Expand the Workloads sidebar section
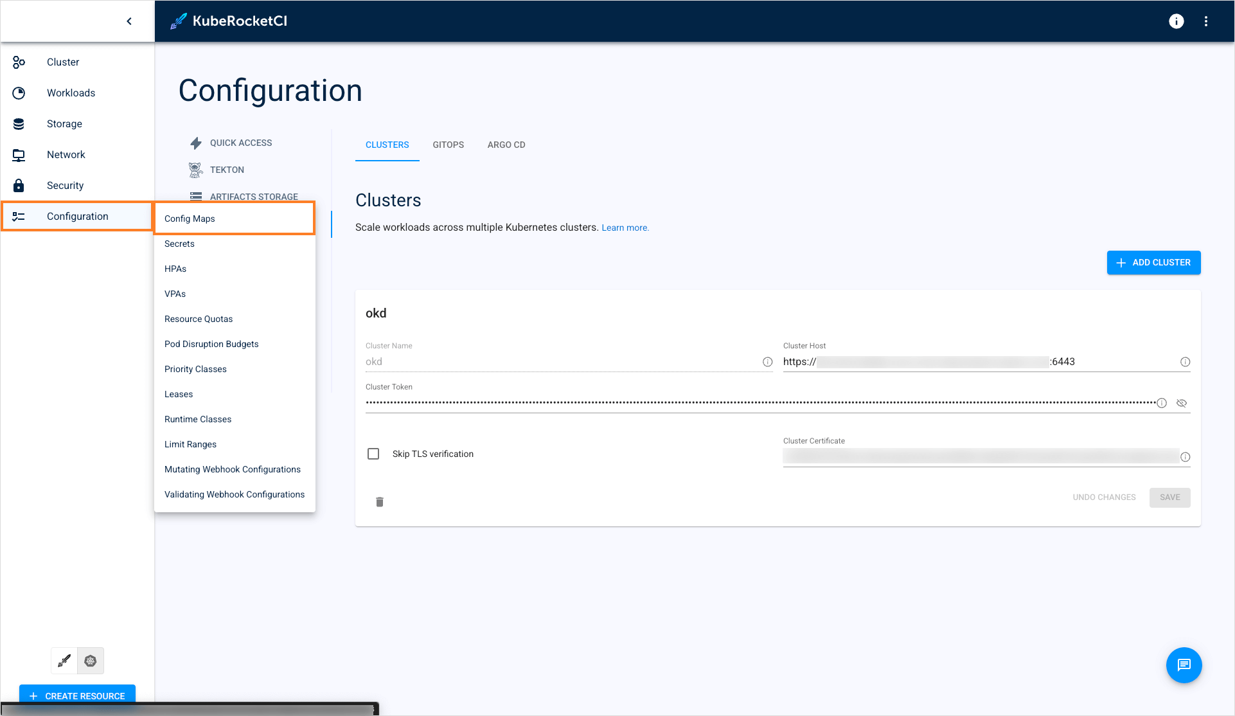The height and width of the screenshot is (716, 1235). [71, 93]
